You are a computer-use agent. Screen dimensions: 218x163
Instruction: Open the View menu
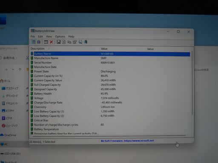[x=49, y=37]
